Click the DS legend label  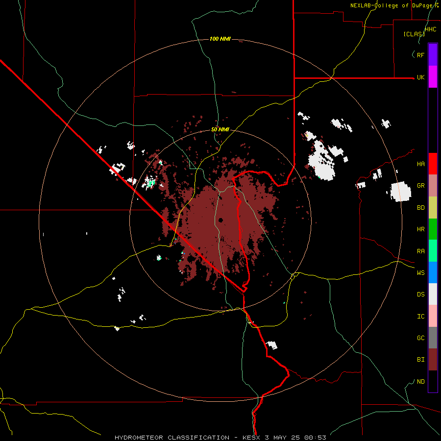coord(420,294)
